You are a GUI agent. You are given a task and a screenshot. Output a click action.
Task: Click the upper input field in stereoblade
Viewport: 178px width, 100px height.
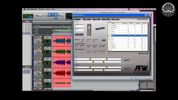tap(79, 26)
